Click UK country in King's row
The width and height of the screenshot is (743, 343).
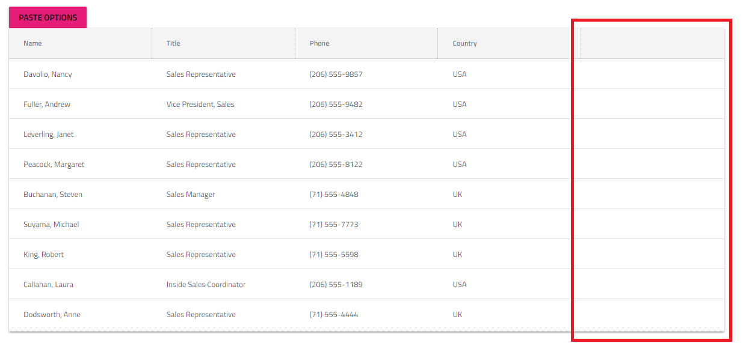(458, 255)
